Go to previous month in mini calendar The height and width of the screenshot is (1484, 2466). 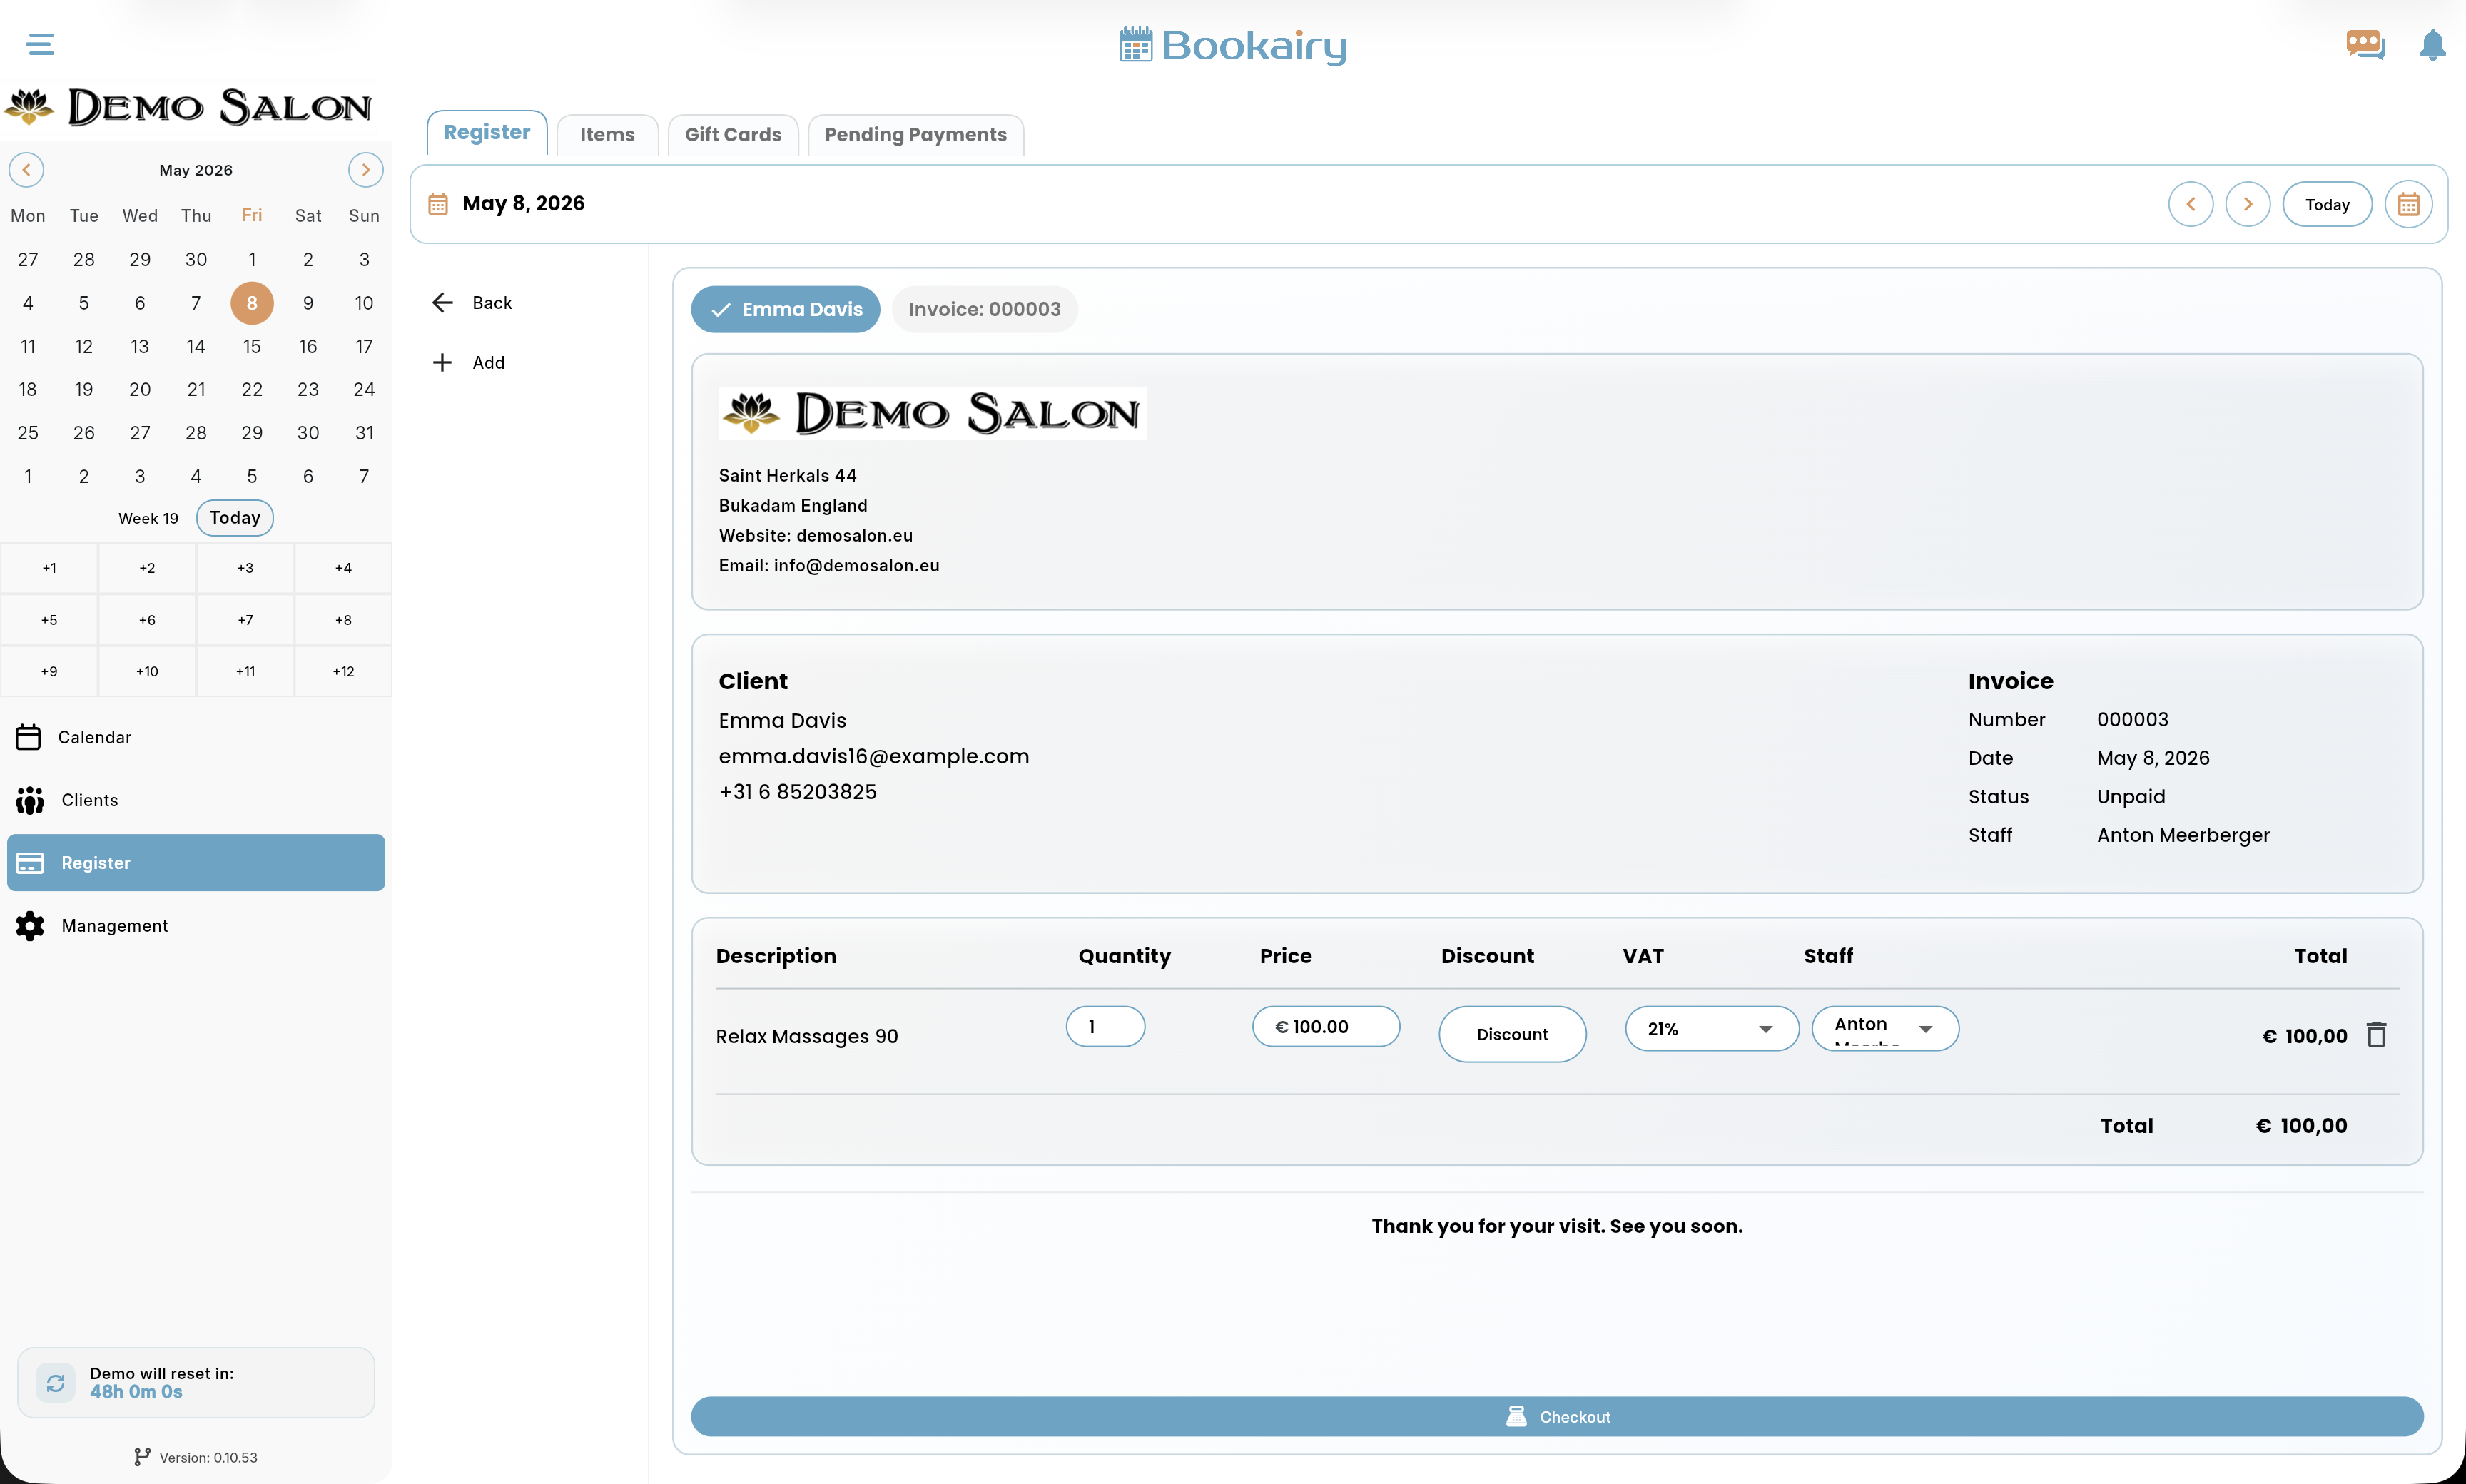(x=27, y=170)
